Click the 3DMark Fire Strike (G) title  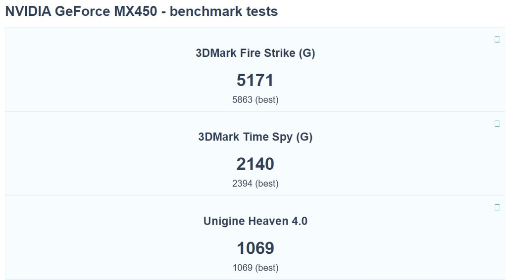pyautogui.click(x=255, y=53)
